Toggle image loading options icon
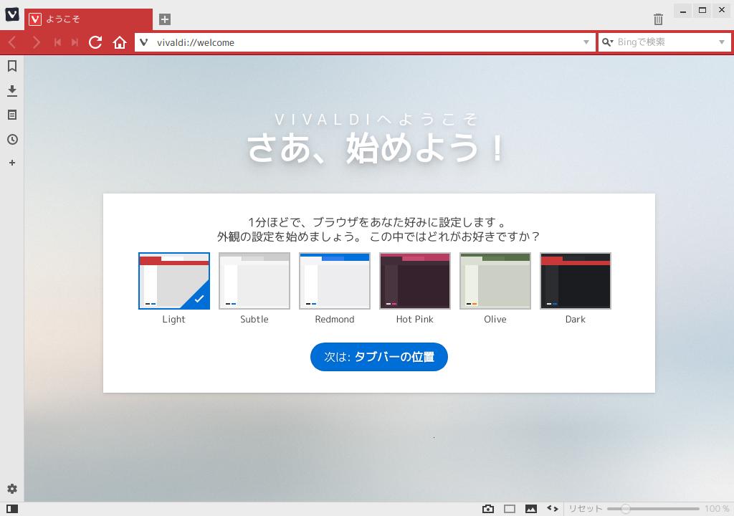 (531, 509)
